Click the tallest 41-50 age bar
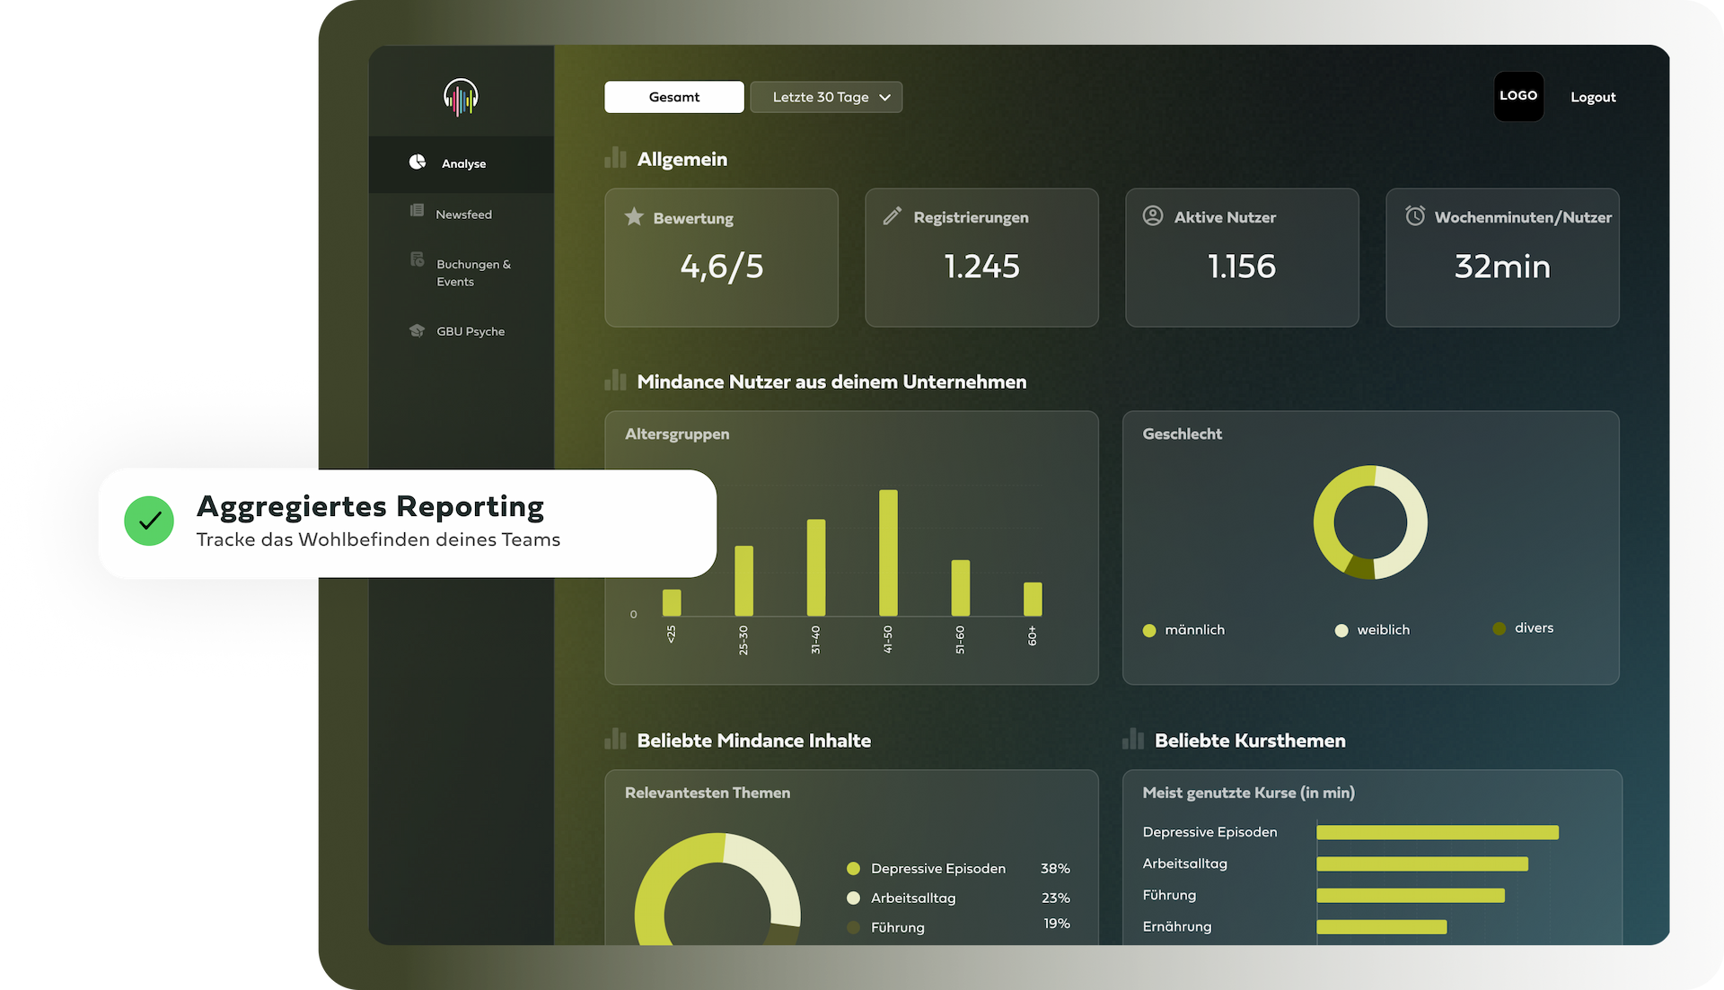Viewport: 1724px width, 990px height. coord(888,553)
